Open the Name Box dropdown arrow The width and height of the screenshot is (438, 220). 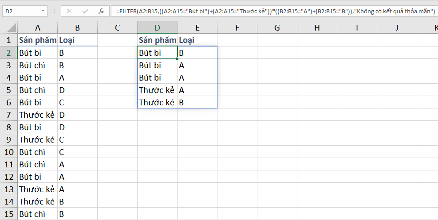(x=43, y=11)
